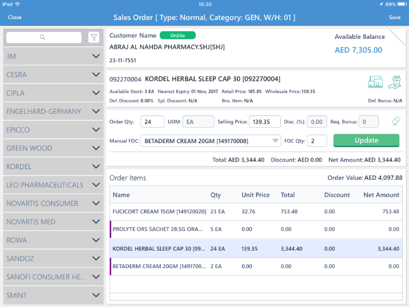Click the Disc. (%) field
409x307 pixels.
pos(317,122)
